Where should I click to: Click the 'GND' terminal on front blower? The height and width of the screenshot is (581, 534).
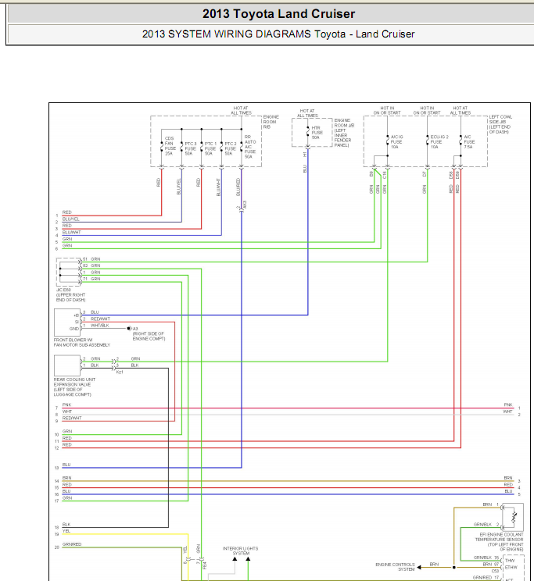74,329
